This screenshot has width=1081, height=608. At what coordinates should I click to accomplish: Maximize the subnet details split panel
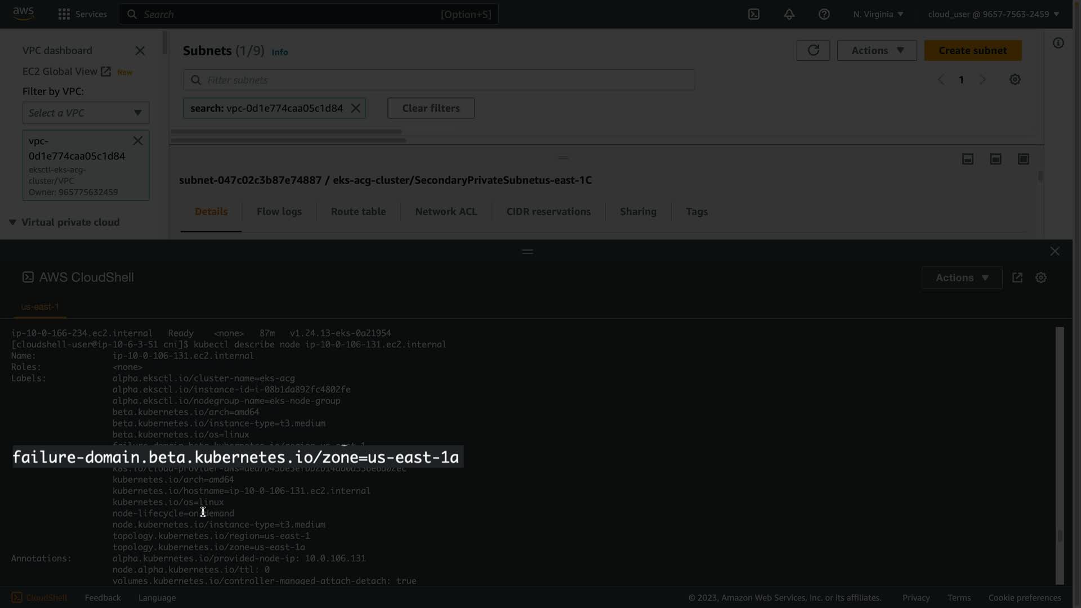coord(1023,159)
